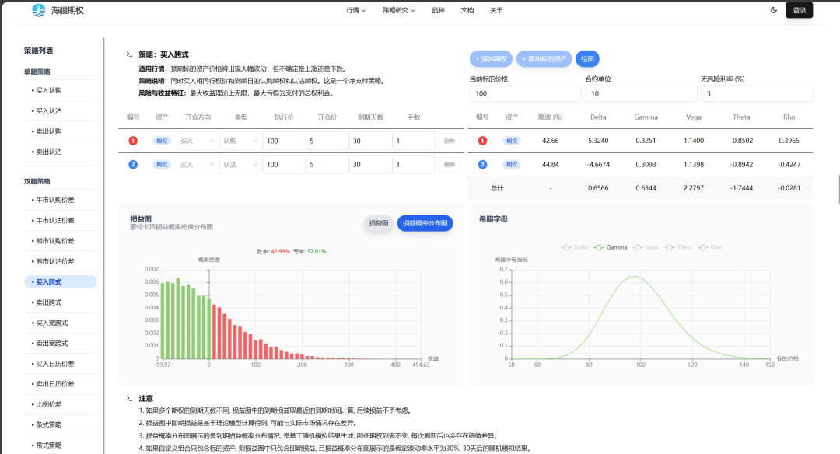Viewport: 840px width, 454px height.
Task: Open the 行情 dropdown in the top navigation
Action: point(355,10)
